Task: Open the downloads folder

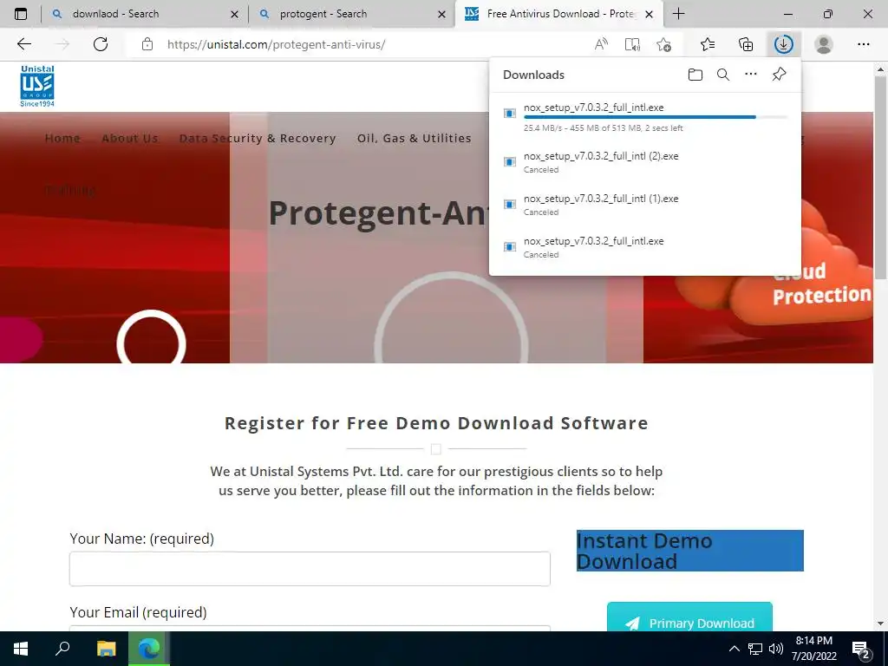Action: 695,75
